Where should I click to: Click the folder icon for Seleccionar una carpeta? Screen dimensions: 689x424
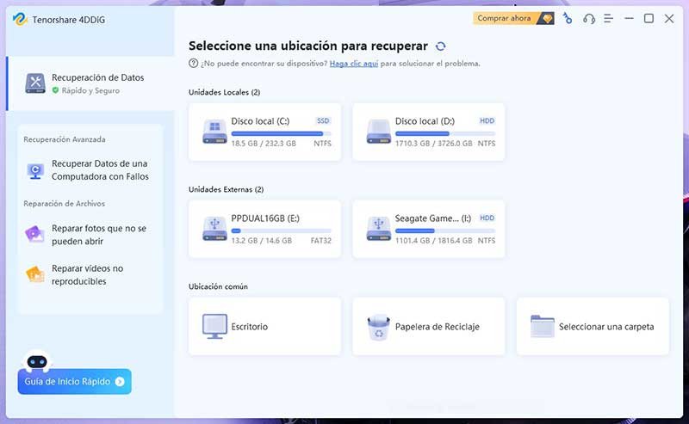pyautogui.click(x=543, y=326)
